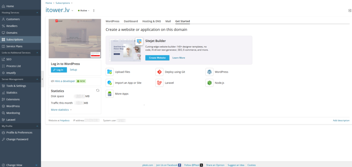The height and width of the screenshot is (167, 352).
Task: Click the Hire a developer link
Action: tap(65, 81)
